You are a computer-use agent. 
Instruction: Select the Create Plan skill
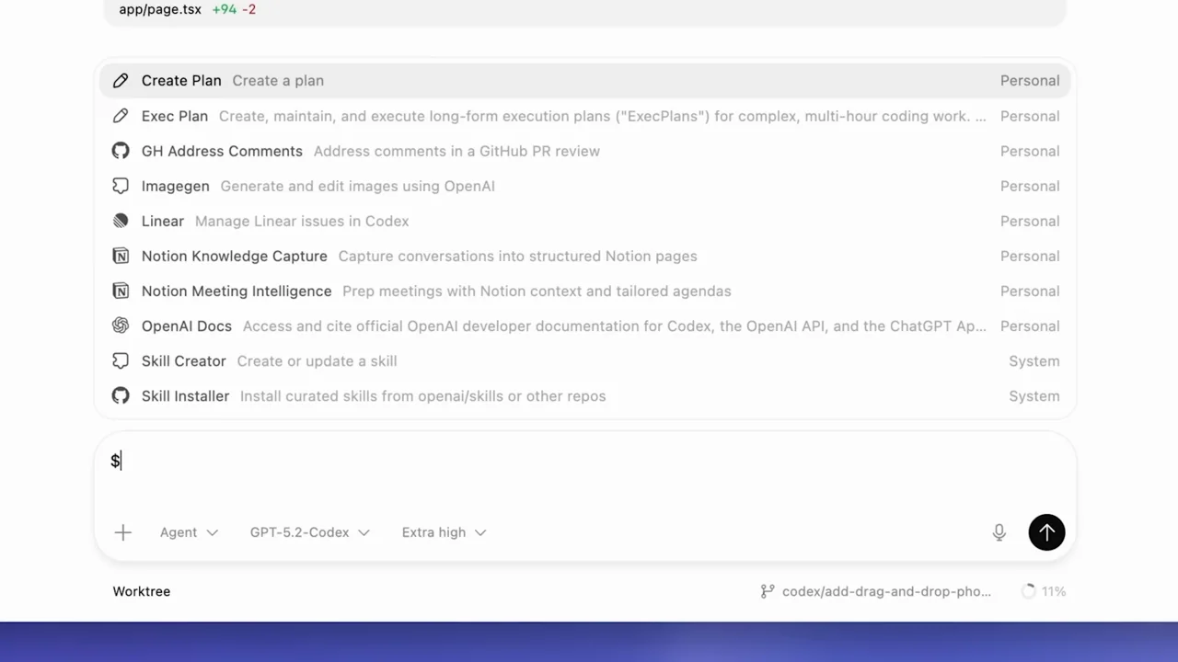coord(585,81)
